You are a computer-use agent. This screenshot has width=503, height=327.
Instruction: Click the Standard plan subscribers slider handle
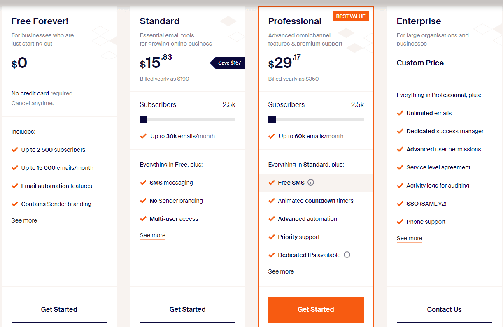[x=144, y=119]
